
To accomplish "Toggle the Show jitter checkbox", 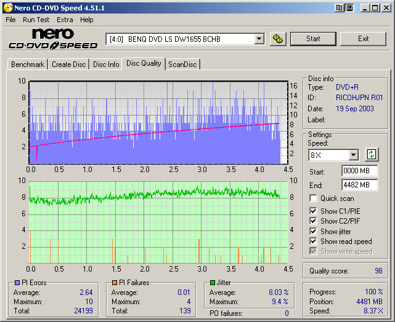I will (x=313, y=231).
